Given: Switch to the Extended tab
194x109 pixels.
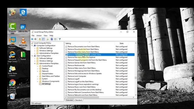Looking at the screenshot, I should (69, 100).
